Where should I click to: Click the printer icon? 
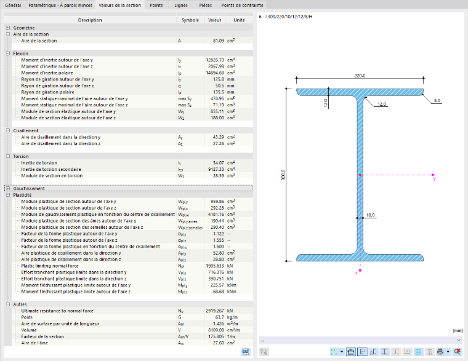click(x=440, y=352)
